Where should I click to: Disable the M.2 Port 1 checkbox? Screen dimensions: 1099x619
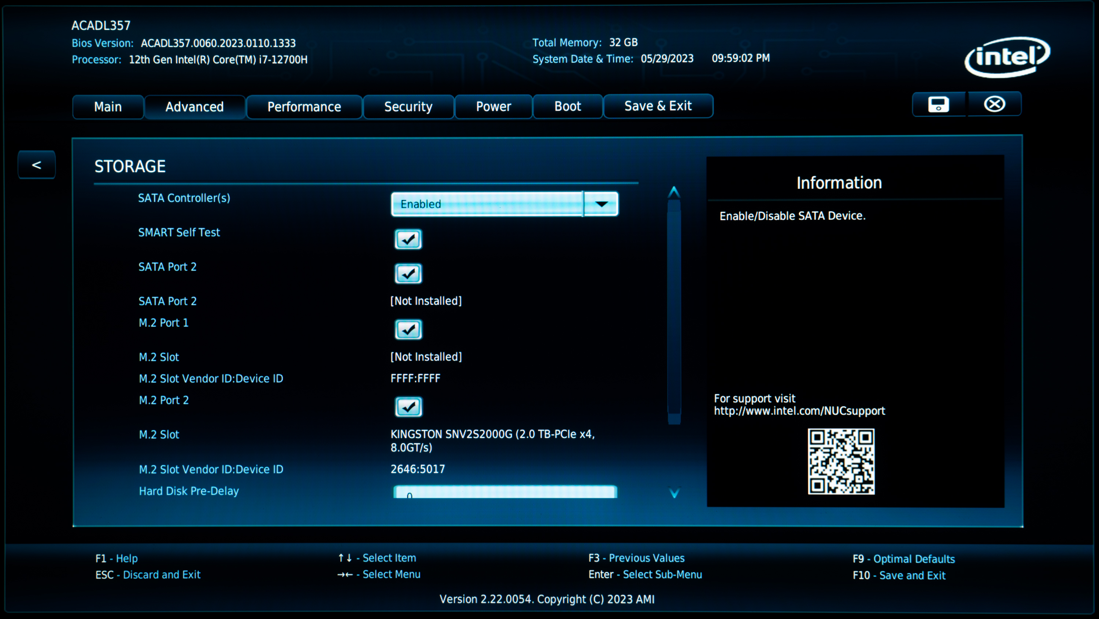tap(408, 329)
